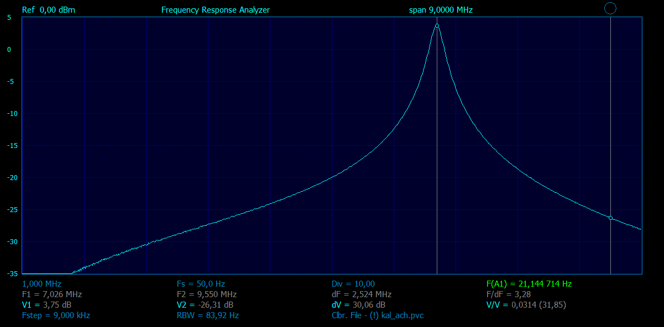This screenshot has width=664, height=327.
Task: Click the Div = 10,00 setting
Action: [x=353, y=284]
